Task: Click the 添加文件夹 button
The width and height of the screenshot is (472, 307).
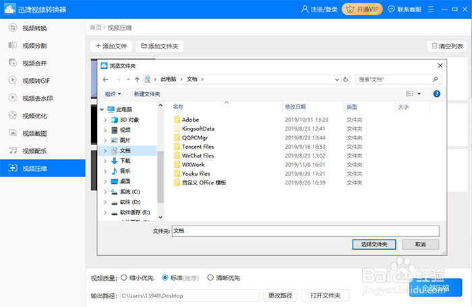Action: point(160,46)
